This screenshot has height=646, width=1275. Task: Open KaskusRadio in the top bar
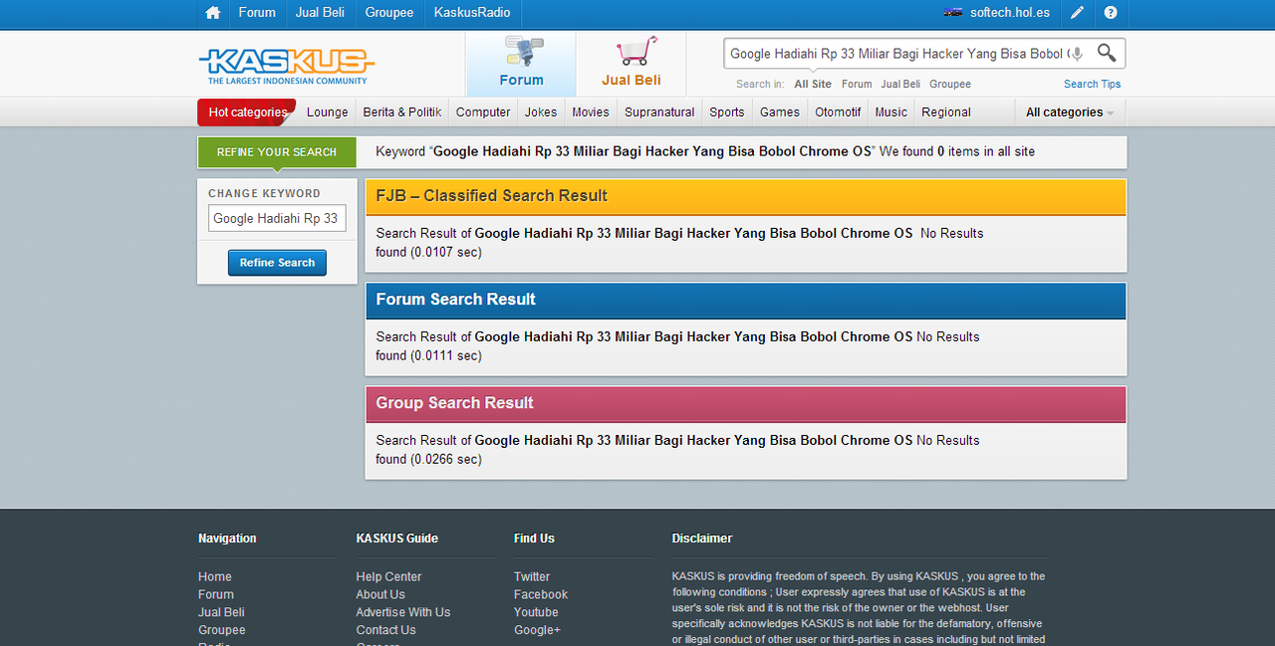[472, 13]
